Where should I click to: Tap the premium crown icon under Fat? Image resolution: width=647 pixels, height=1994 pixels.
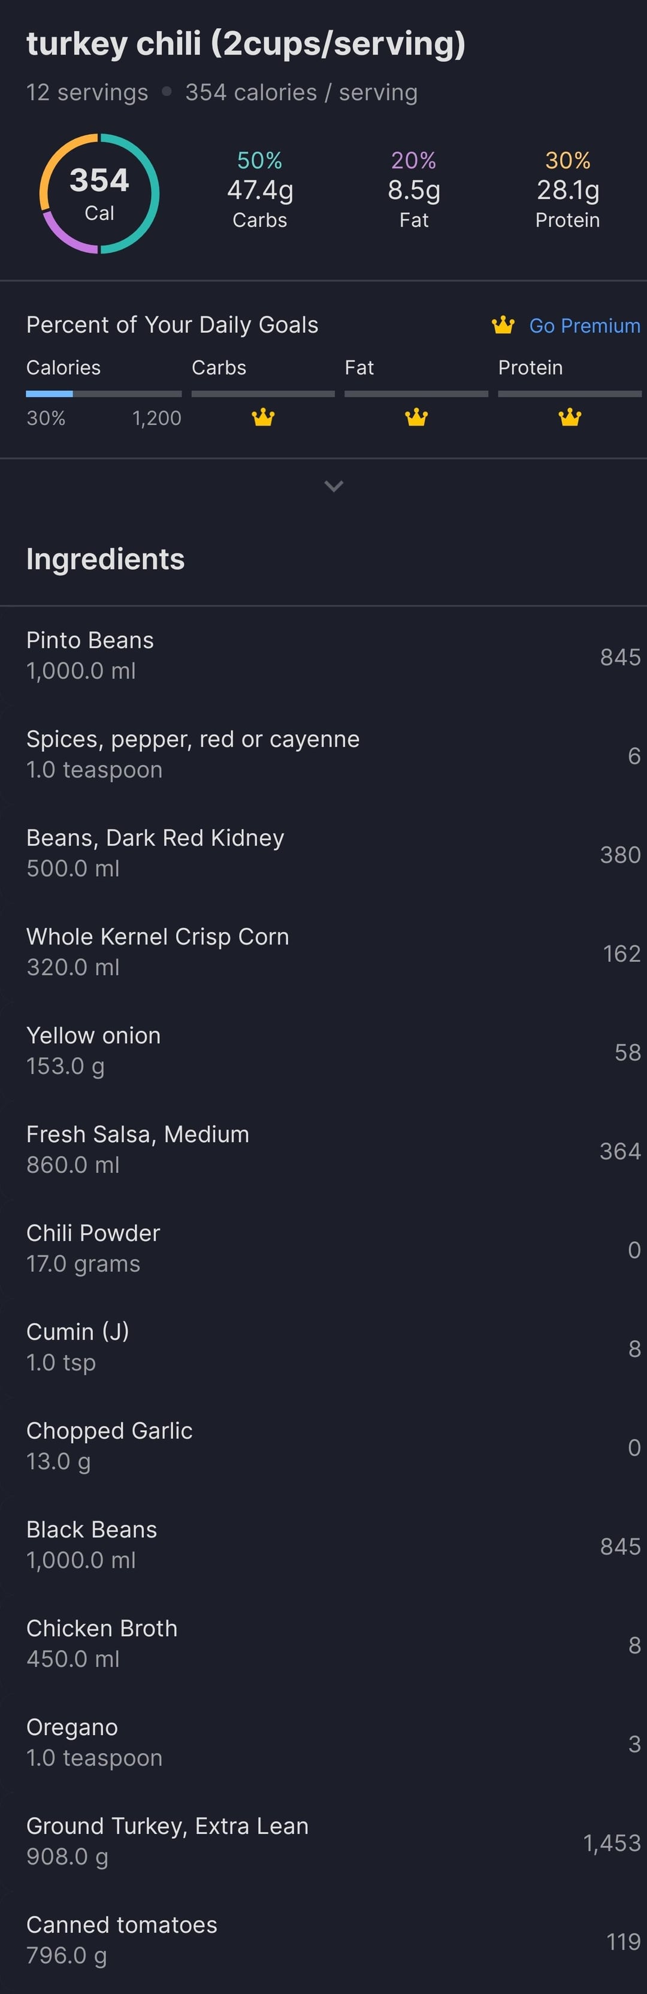[x=416, y=418]
